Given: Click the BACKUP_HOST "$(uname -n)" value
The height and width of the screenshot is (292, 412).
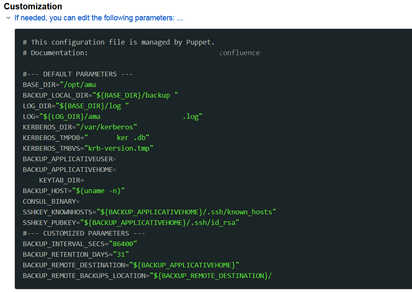Looking at the screenshot, I should (x=98, y=191).
